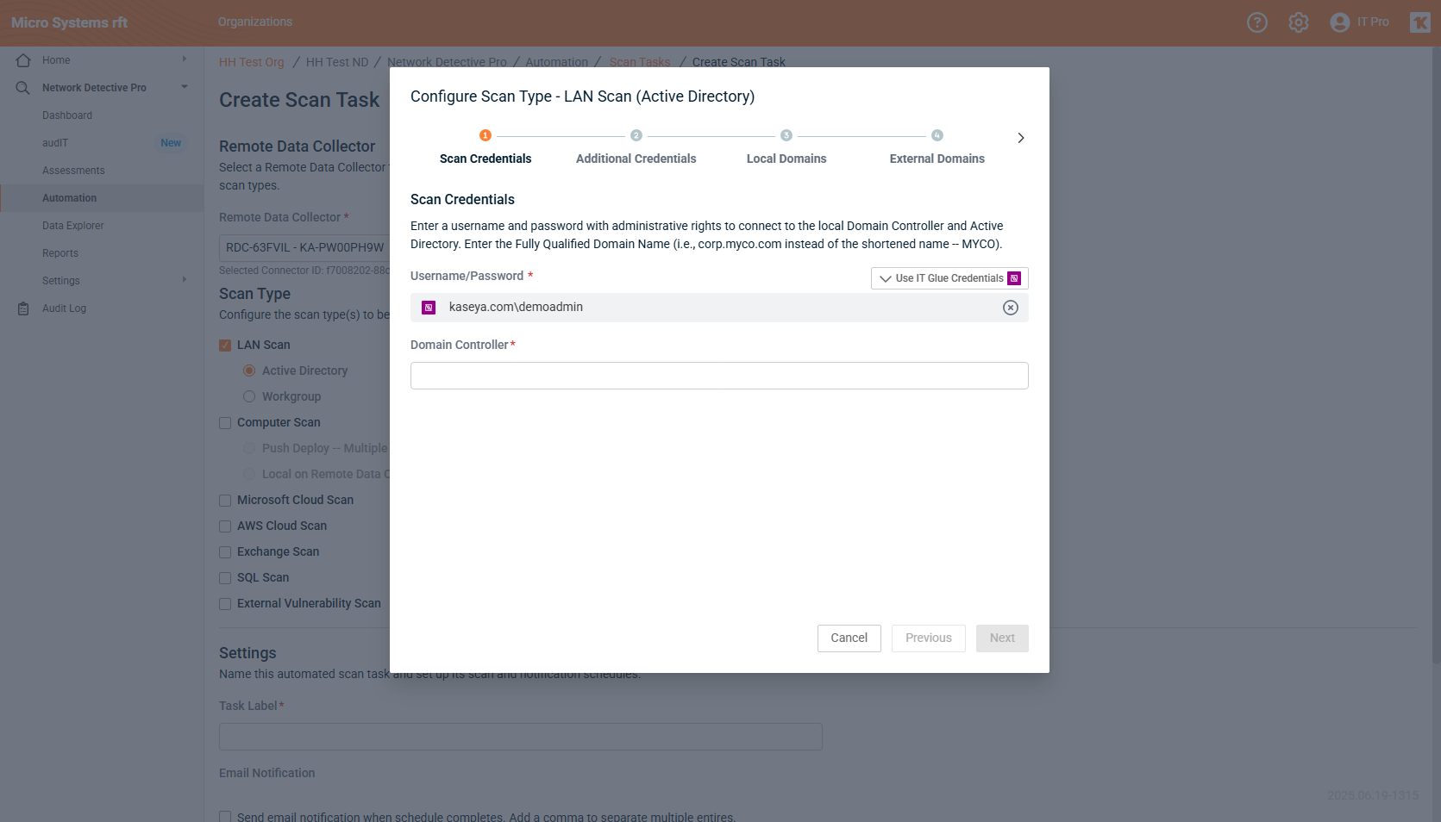
Task: Enable the Computer Scan checkbox
Action: point(225,423)
